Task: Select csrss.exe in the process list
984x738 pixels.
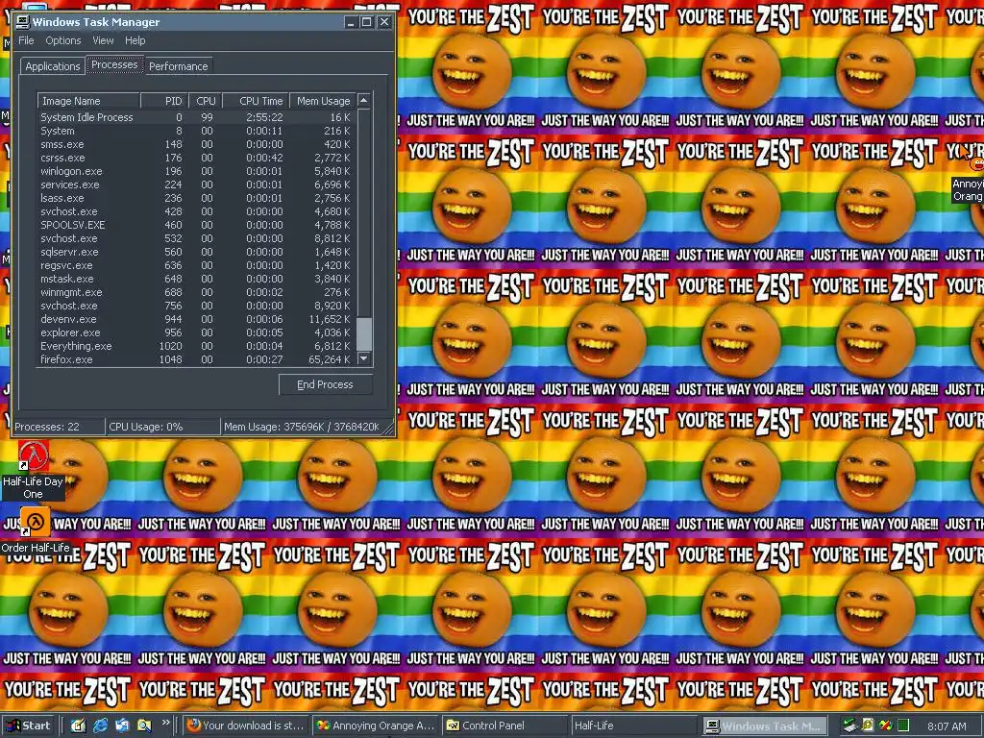Action: point(196,158)
